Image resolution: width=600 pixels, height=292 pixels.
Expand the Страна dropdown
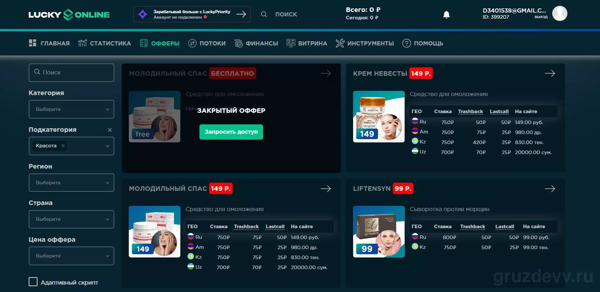pos(71,219)
